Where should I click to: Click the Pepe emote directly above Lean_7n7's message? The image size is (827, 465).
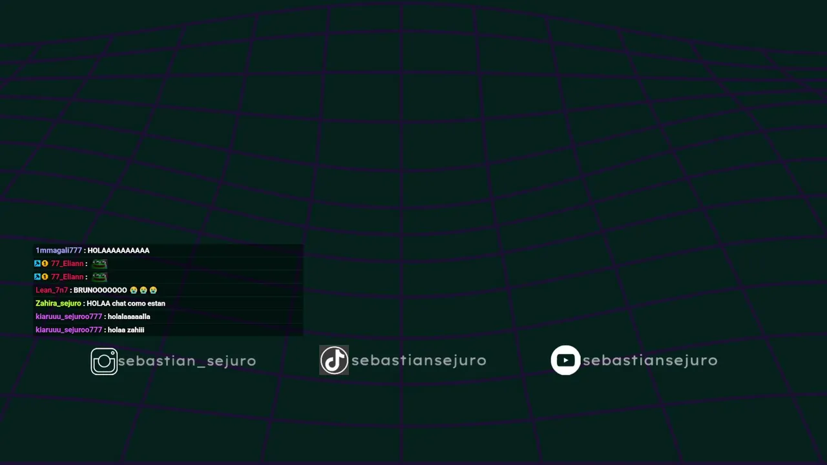click(99, 277)
